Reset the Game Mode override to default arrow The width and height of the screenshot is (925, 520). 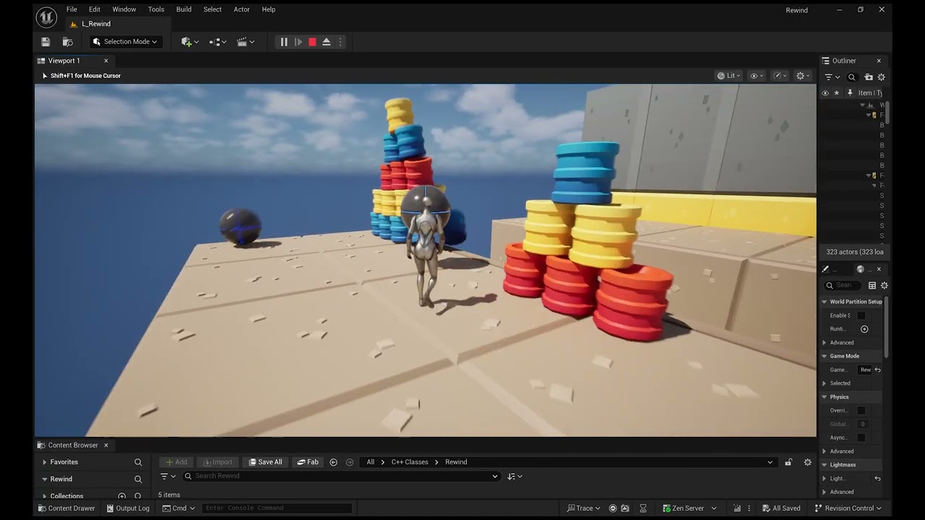(877, 370)
